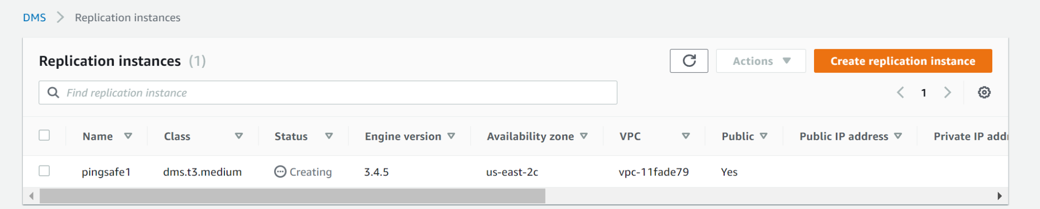Click the DMS breadcrumb link
This screenshot has height=209, width=1040.
coord(34,18)
